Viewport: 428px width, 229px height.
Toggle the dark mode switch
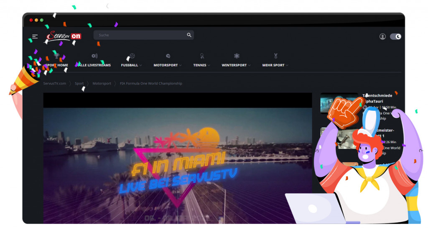395,36
